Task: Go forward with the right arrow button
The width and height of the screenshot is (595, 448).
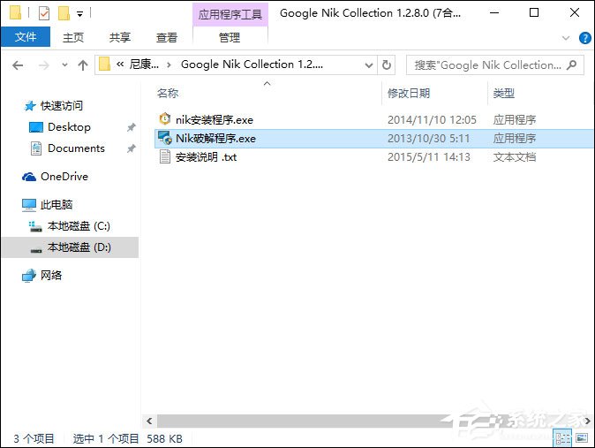Action: pyautogui.click(x=44, y=65)
